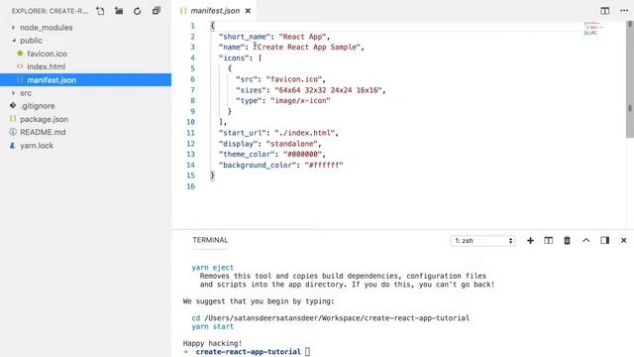
Task: Click the README.md info icon
Action: tap(13, 132)
